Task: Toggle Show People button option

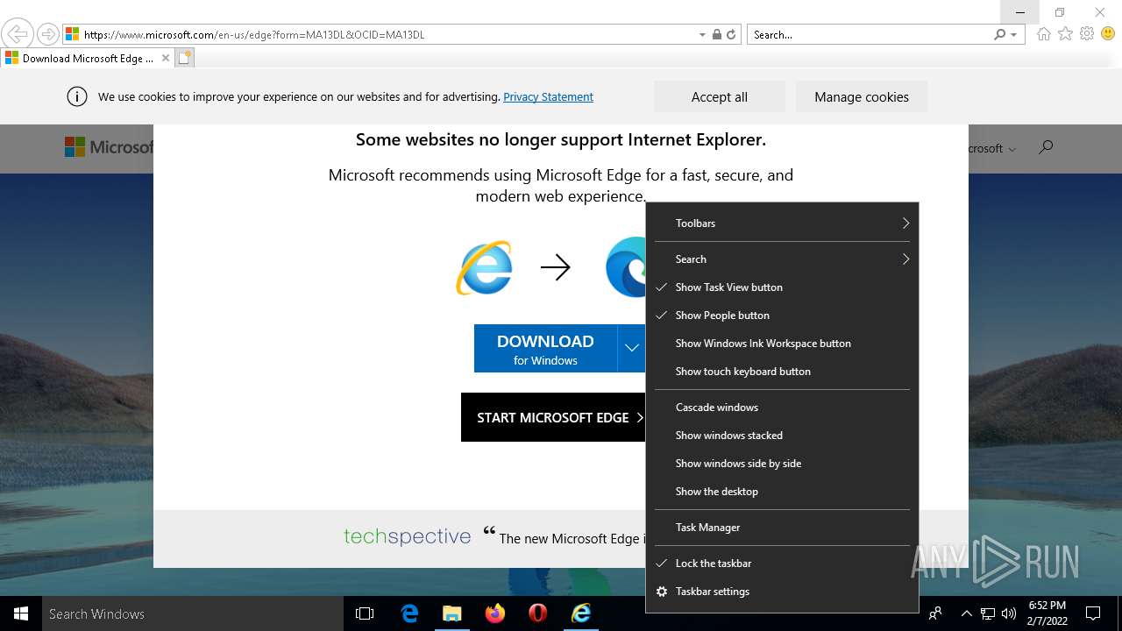Action: pyautogui.click(x=782, y=315)
